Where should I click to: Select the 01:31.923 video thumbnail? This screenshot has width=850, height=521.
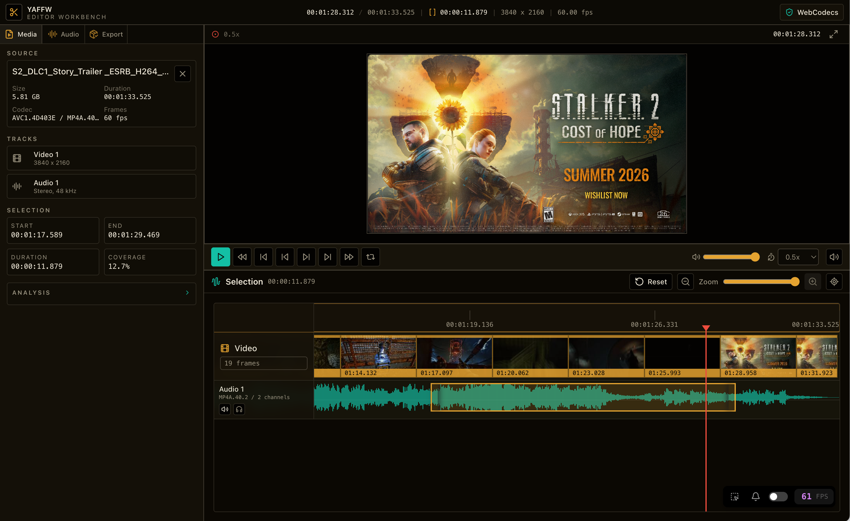tap(817, 356)
